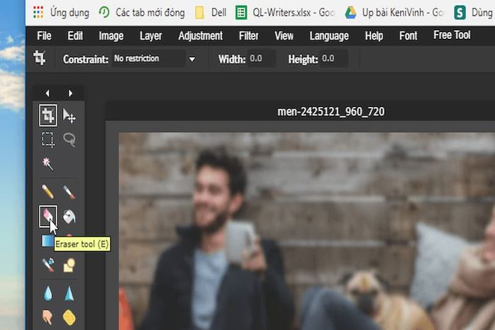Open the Adjustment menu
The image size is (495, 330).
[x=200, y=35]
